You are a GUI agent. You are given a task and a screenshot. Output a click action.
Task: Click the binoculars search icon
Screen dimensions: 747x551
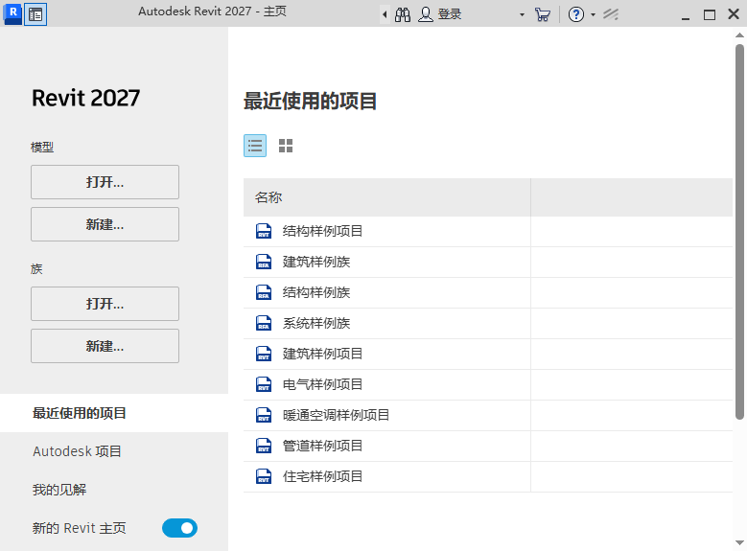pyautogui.click(x=403, y=14)
